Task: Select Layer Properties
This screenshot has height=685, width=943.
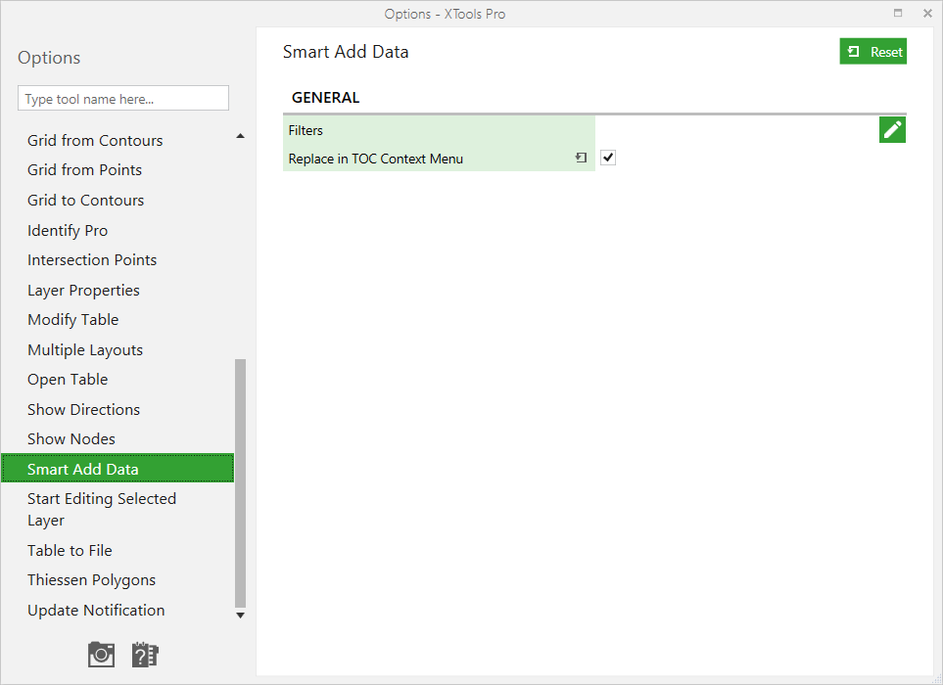Action: coord(83,291)
